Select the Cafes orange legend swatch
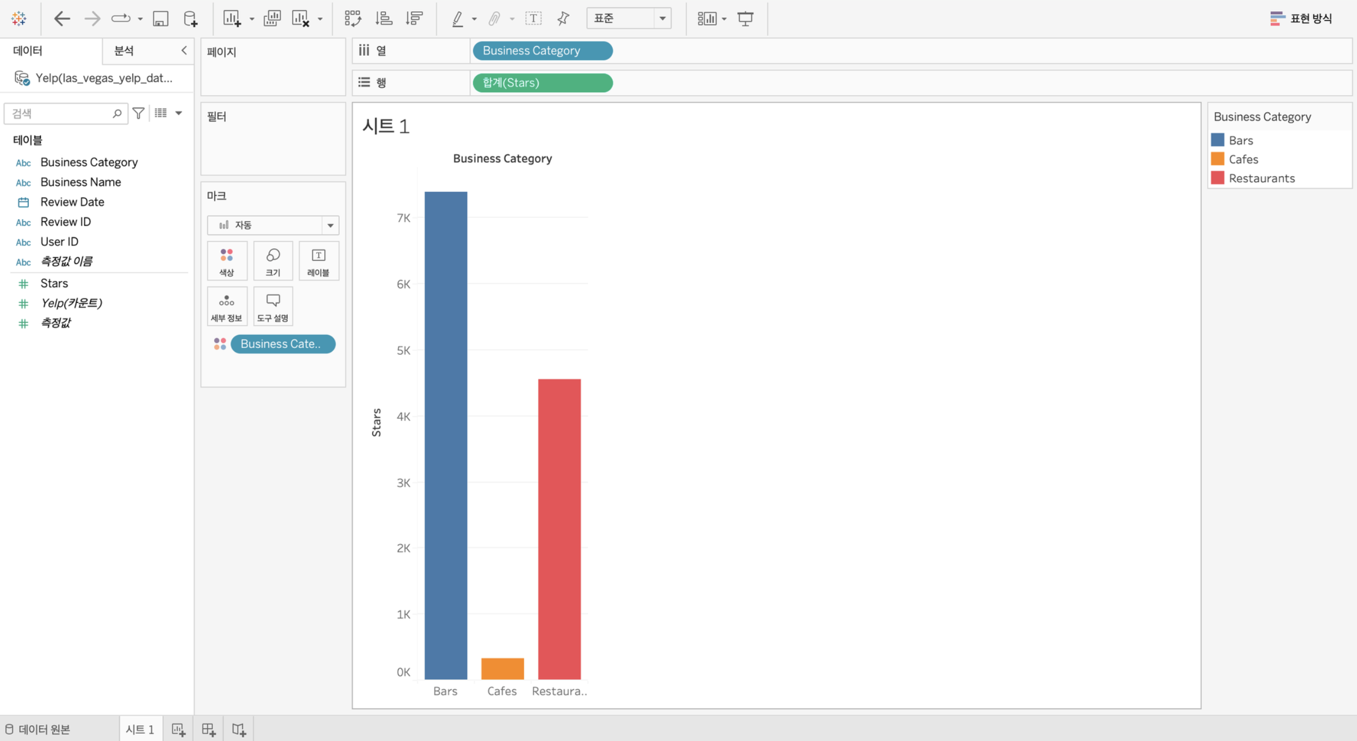Image resolution: width=1357 pixels, height=741 pixels. pos(1217,159)
